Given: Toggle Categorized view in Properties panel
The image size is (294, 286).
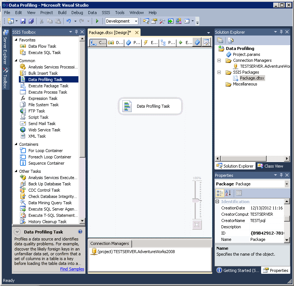Looking at the screenshot, I should [x=220, y=193].
